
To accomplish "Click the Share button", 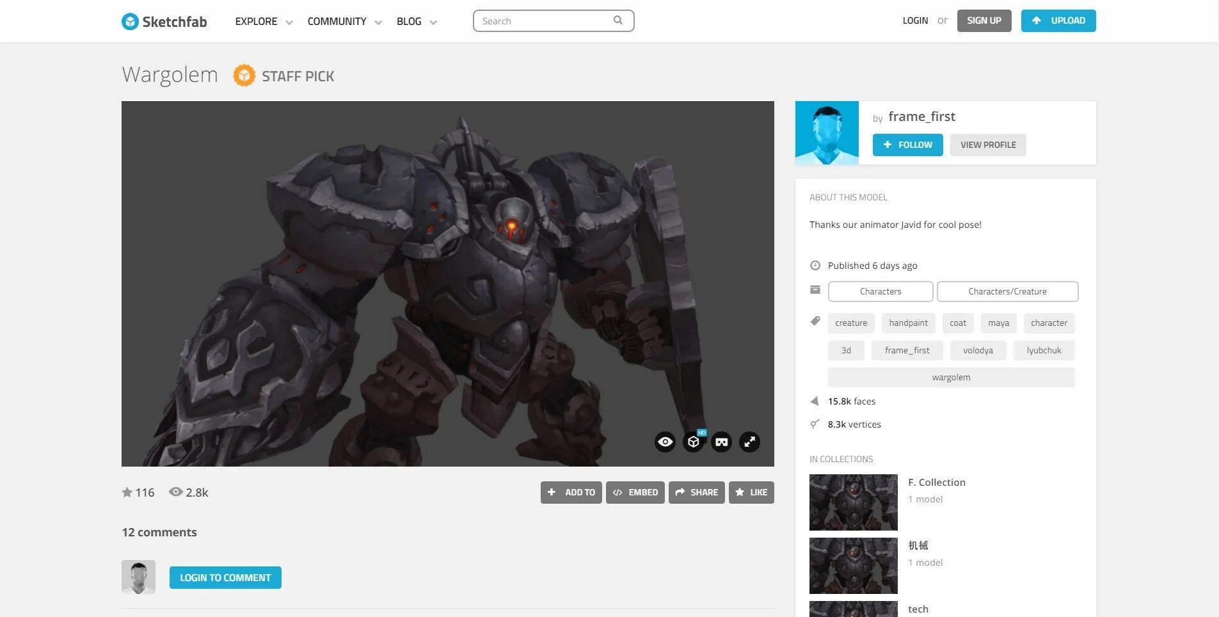I will point(696,492).
